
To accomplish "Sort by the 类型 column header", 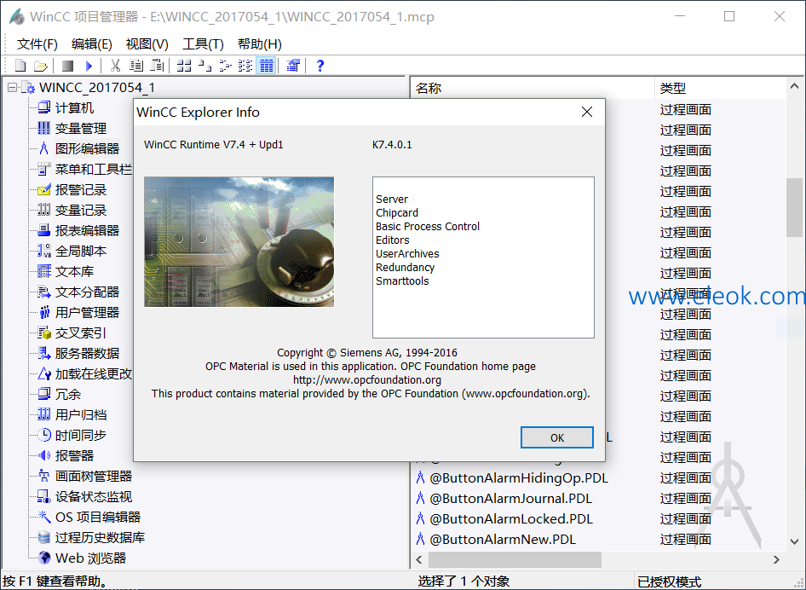I will [720, 88].
